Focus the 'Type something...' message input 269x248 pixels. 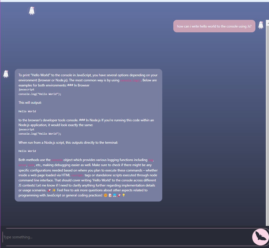127,237
